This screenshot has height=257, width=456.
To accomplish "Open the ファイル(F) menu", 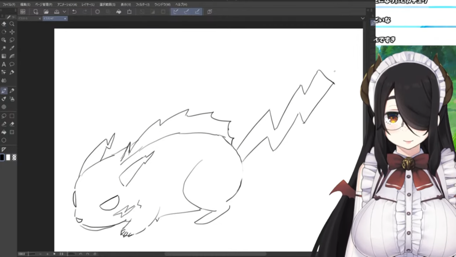I will (9, 4).
